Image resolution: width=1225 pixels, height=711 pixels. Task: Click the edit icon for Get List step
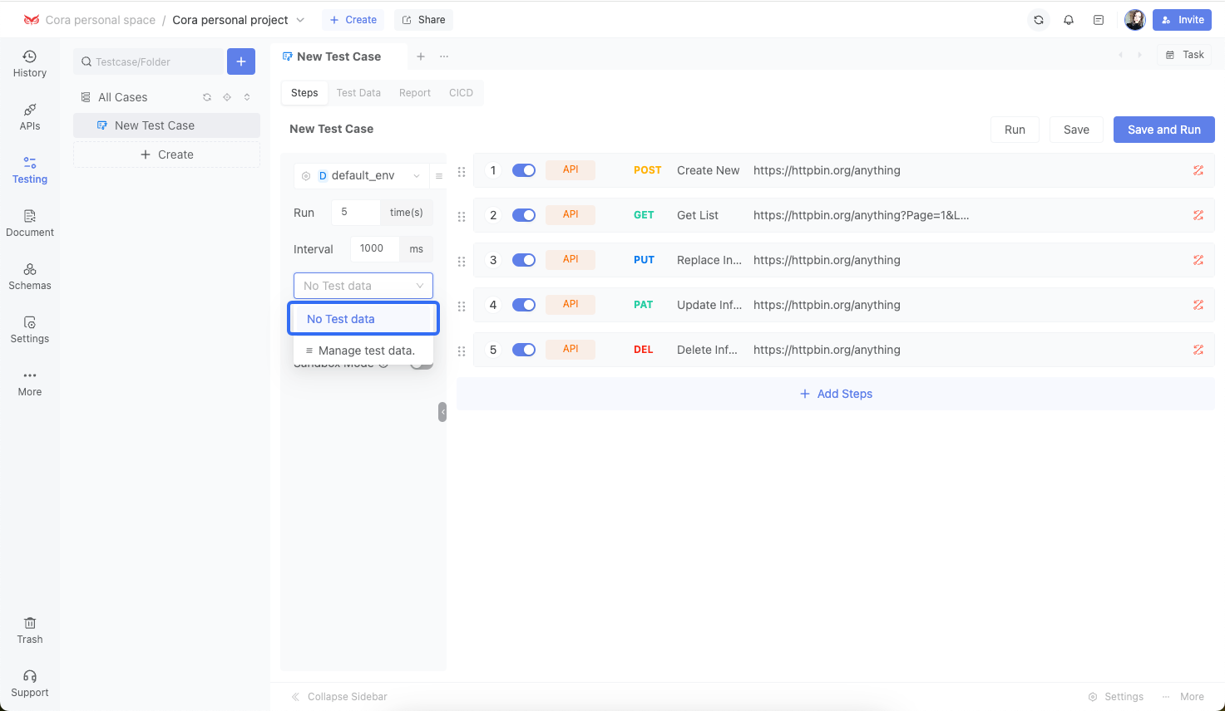tap(1198, 215)
